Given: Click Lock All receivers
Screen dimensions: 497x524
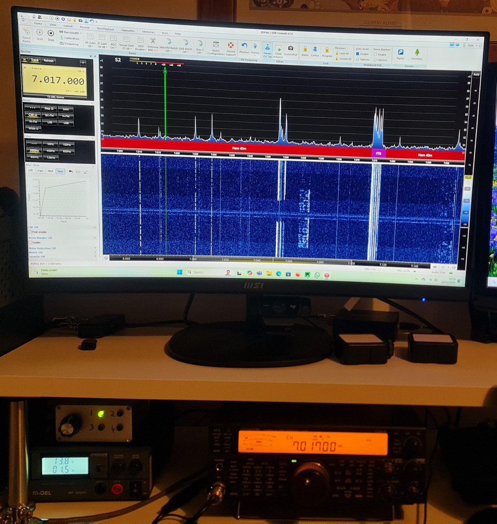Looking at the screenshot, I should tap(342, 53).
